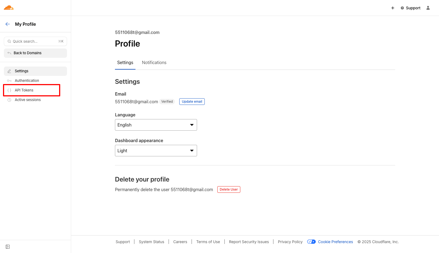Open Cookie Preferences link in footer
This screenshot has width=439, height=253.
[x=336, y=242]
